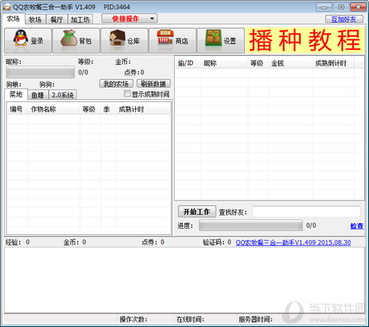Select the 2.0系统 sub-tab
The width and height of the screenshot is (369, 327).
coord(62,95)
